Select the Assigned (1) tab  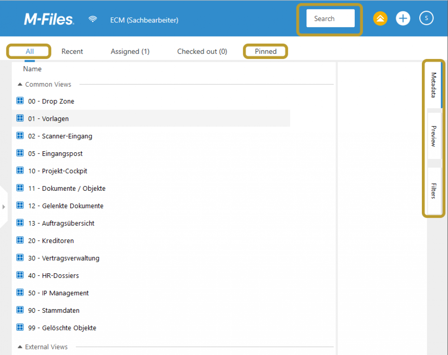130,52
